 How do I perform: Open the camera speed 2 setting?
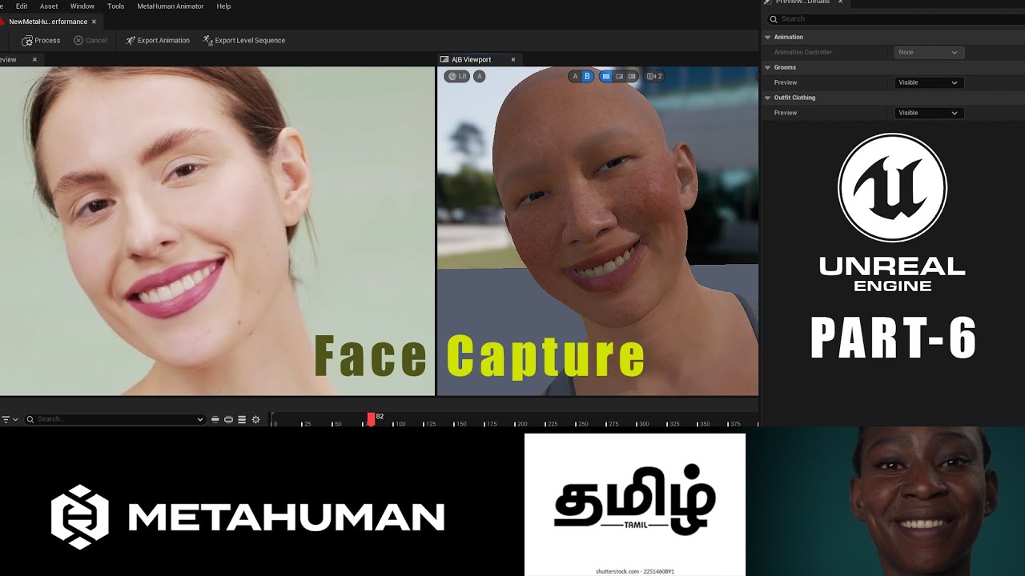tap(654, 76)
